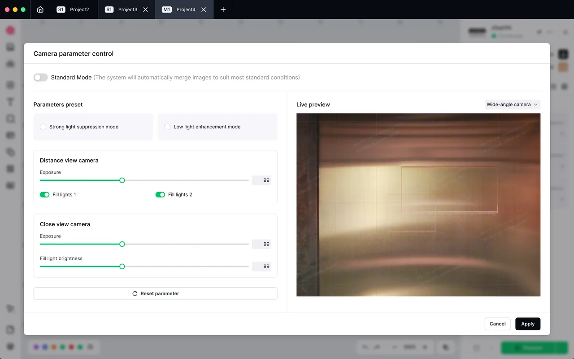
Task: Click the 'Close view camera' heading
Action: pyautogui.click(x=65, y=224)
